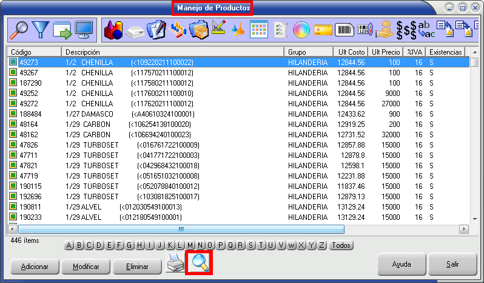The height and width of the screenshot is (283, 484).
Task: Click the blue monitor icon in toolbar
Action: click(x=84, y=29)
